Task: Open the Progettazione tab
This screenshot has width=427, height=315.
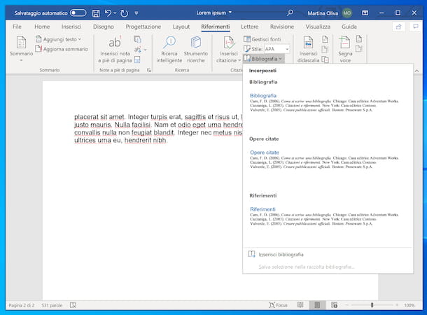Action: point(143,27)
